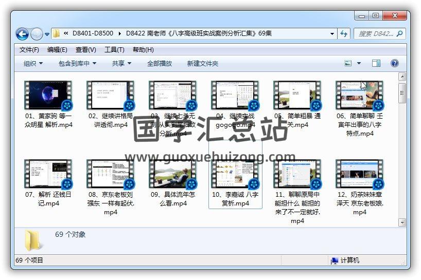Screen dimensions: 421x280
Task: Click the folder icon in details pane
Action: [x=33, y=240]
